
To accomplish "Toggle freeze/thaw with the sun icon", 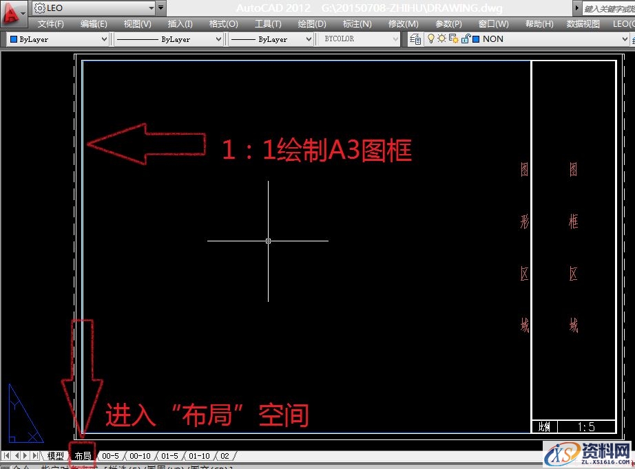I will pos(440,39).
